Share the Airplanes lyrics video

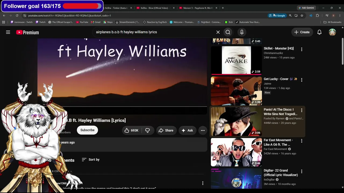pos(166,130)
